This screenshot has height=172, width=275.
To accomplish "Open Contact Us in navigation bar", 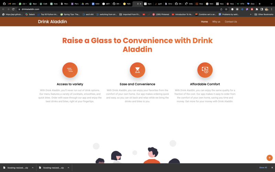I will 231,22.
